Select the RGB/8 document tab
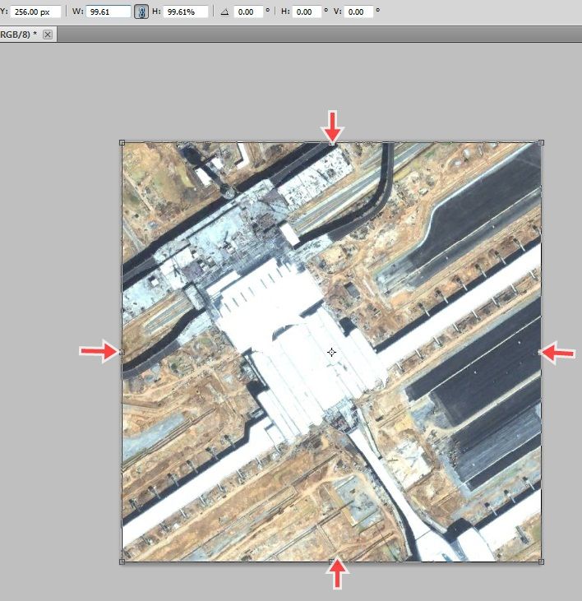Viewport: 582px width, 601px height. click(27, 35)
